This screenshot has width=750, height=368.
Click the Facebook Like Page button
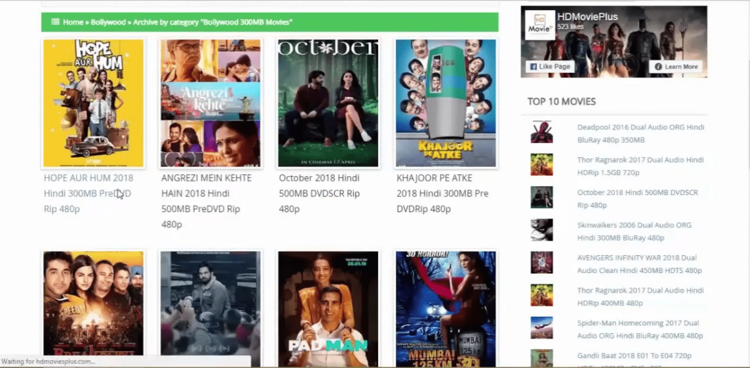pyautogui.click(x=550, y=67)
